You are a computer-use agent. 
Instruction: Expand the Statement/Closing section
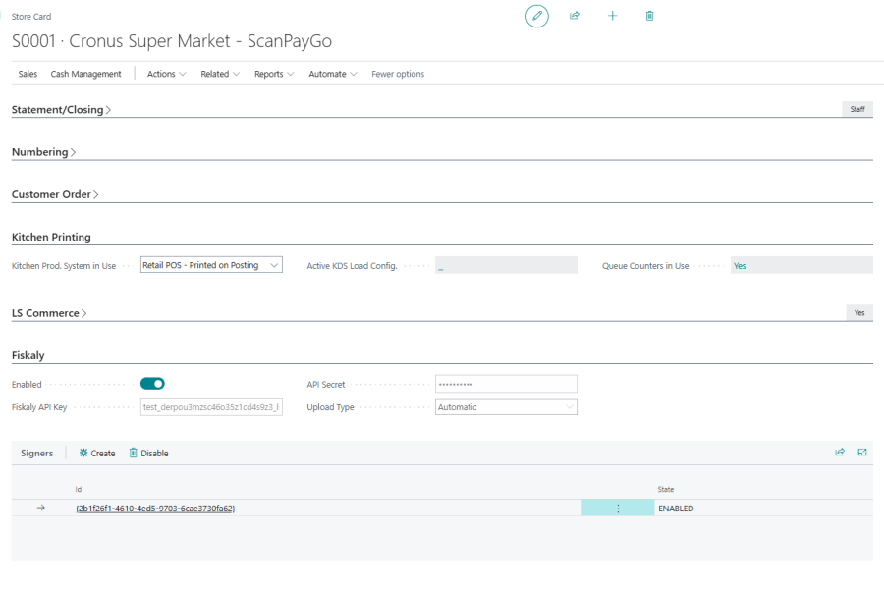(x=61, y=110)
